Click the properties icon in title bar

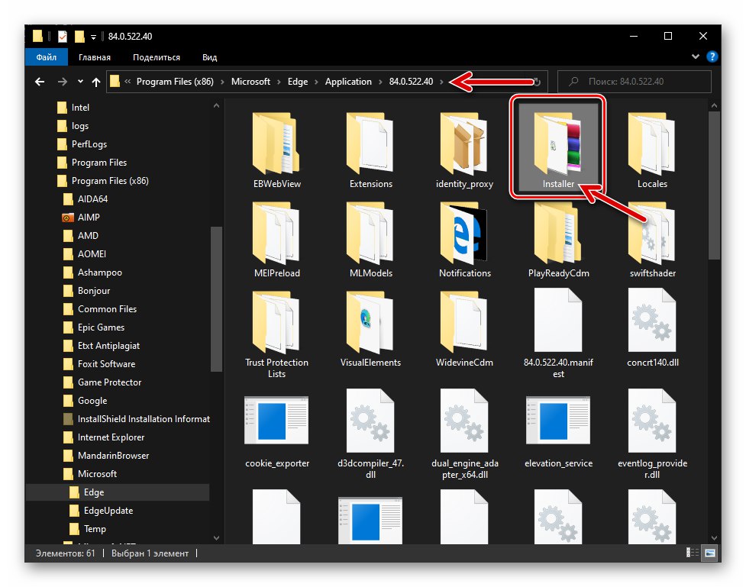click(x=63, y=37)
